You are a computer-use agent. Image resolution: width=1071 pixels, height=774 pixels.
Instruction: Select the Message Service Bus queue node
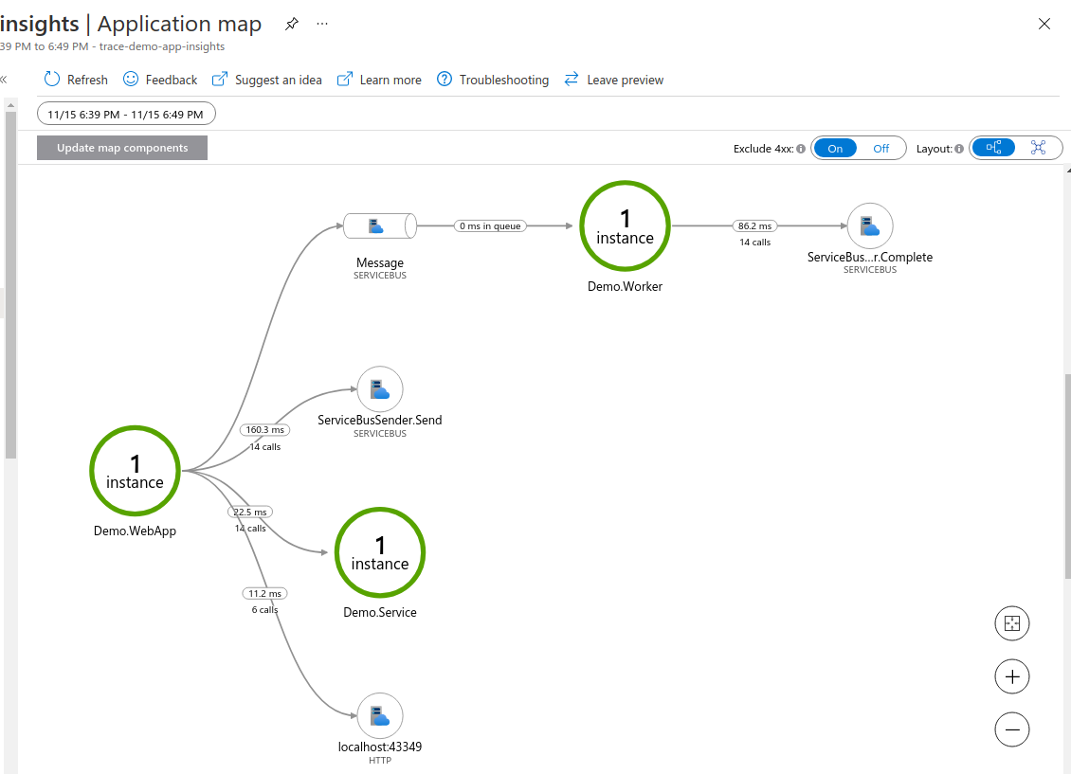pyautogui.click(x=380, y=225)
